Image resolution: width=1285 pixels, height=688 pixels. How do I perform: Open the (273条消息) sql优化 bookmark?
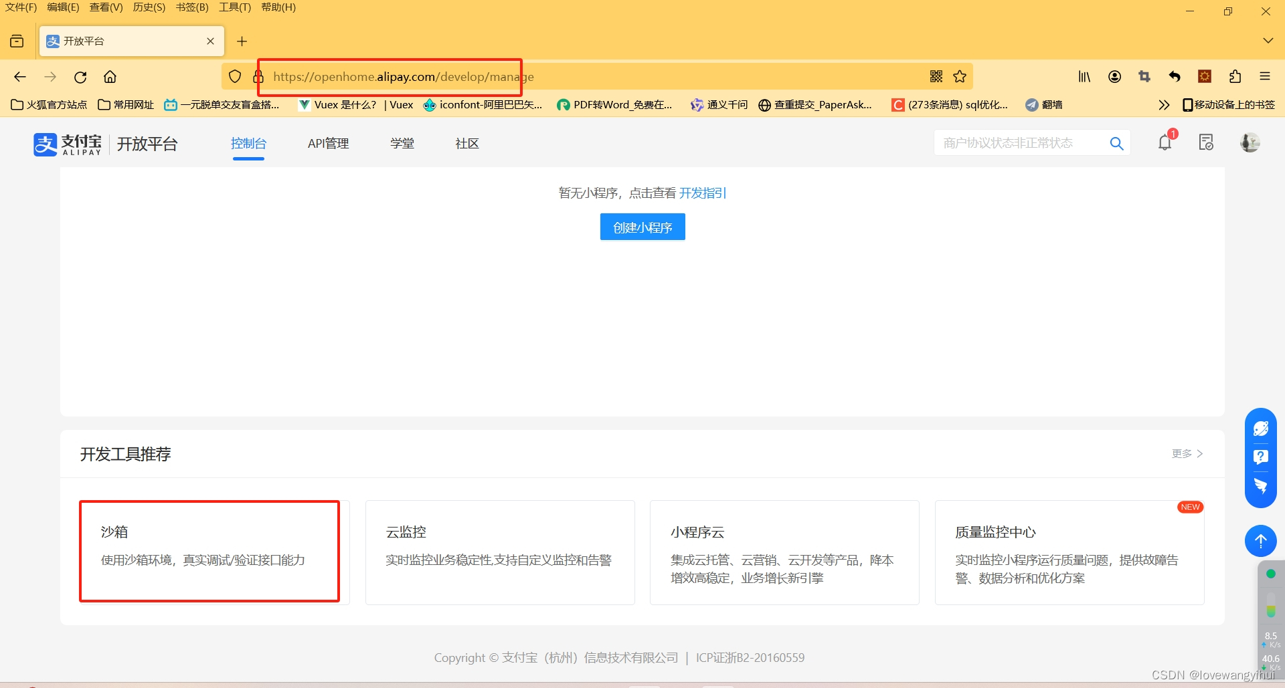click(950, 105)
